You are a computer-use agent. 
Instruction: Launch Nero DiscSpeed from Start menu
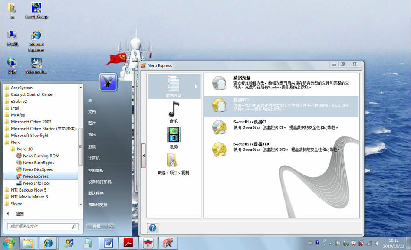click(38, 169)
